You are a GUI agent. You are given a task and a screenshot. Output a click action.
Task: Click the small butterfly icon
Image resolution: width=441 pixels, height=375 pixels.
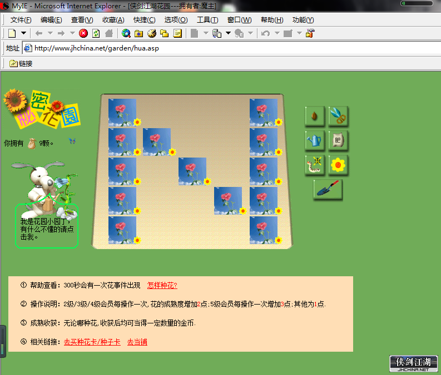(x=72, y=141)
